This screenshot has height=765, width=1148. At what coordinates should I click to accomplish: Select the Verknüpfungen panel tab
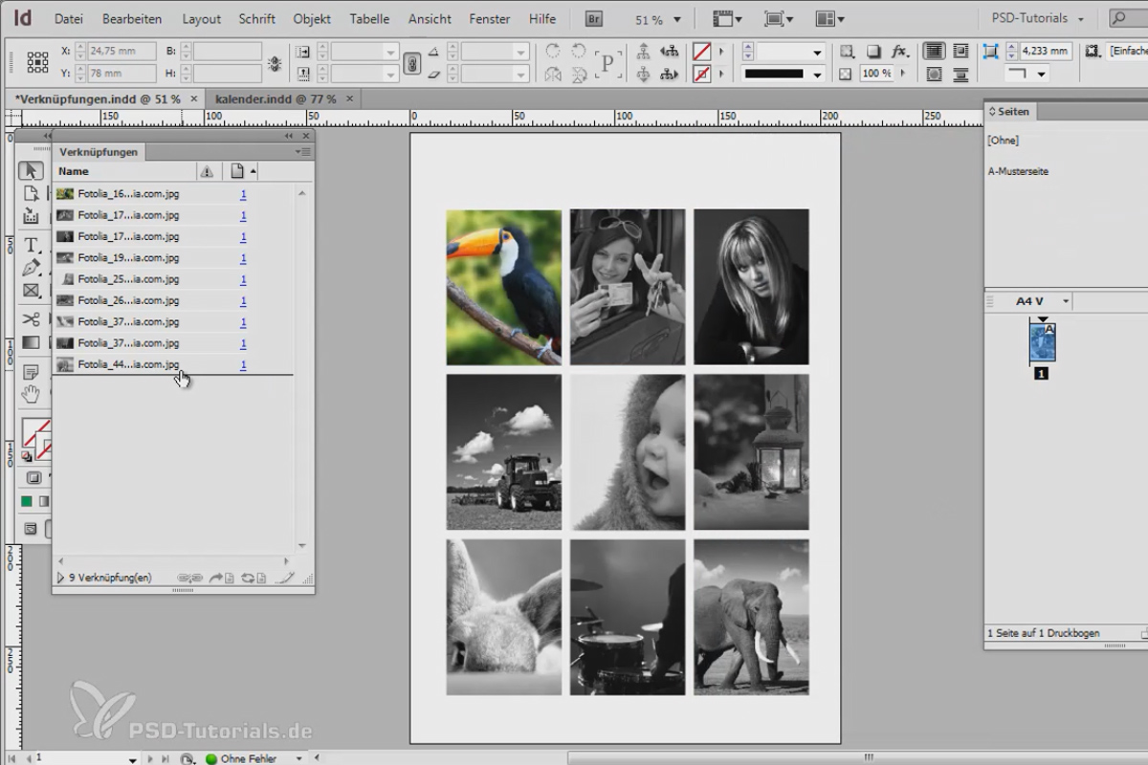98,152
